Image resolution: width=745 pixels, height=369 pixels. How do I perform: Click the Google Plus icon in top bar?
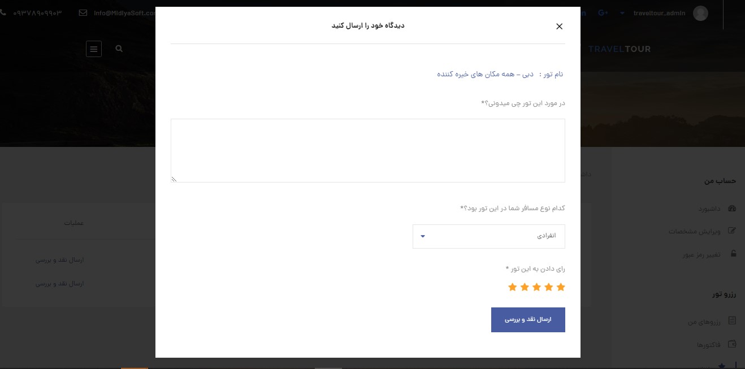click(x=603, y=13)
